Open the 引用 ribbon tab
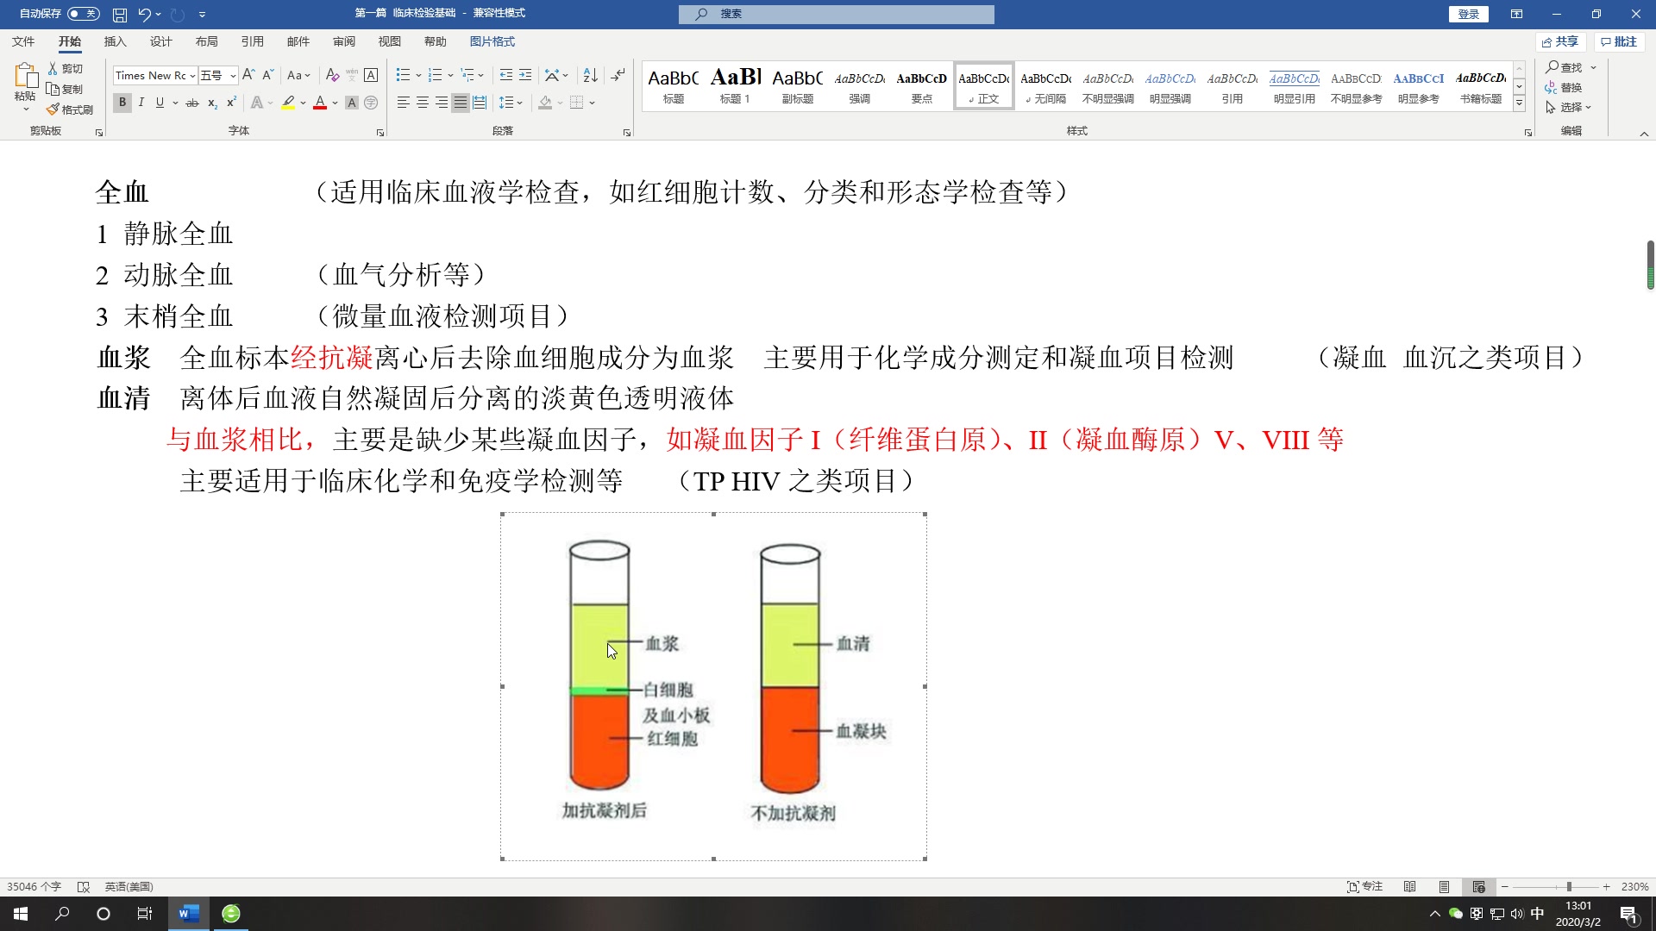The width and height of the screenshot is (1656, 931). pos(251,41)
